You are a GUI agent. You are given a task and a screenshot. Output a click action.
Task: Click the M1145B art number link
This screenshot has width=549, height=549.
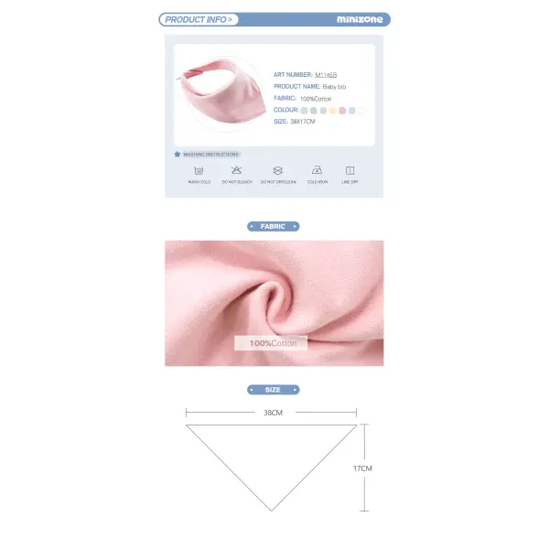326,75
